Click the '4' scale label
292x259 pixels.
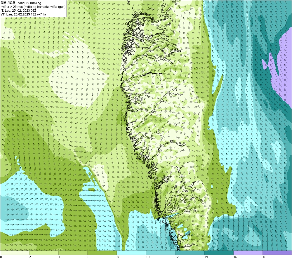tap(59, 257)
